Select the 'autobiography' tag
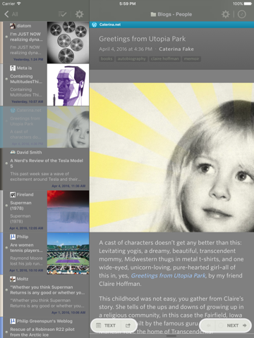The image size is (254, 338). (x=131, y=59)
